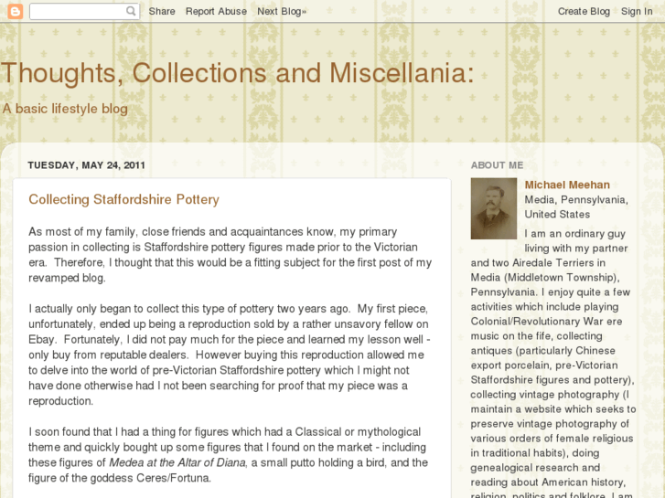Click the paragraph starting As most of my family
The image size is (665, 498).
(229, 255)
